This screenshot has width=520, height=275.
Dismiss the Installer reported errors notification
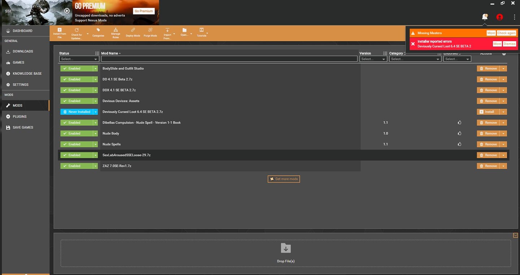click(x=509, y=44)
